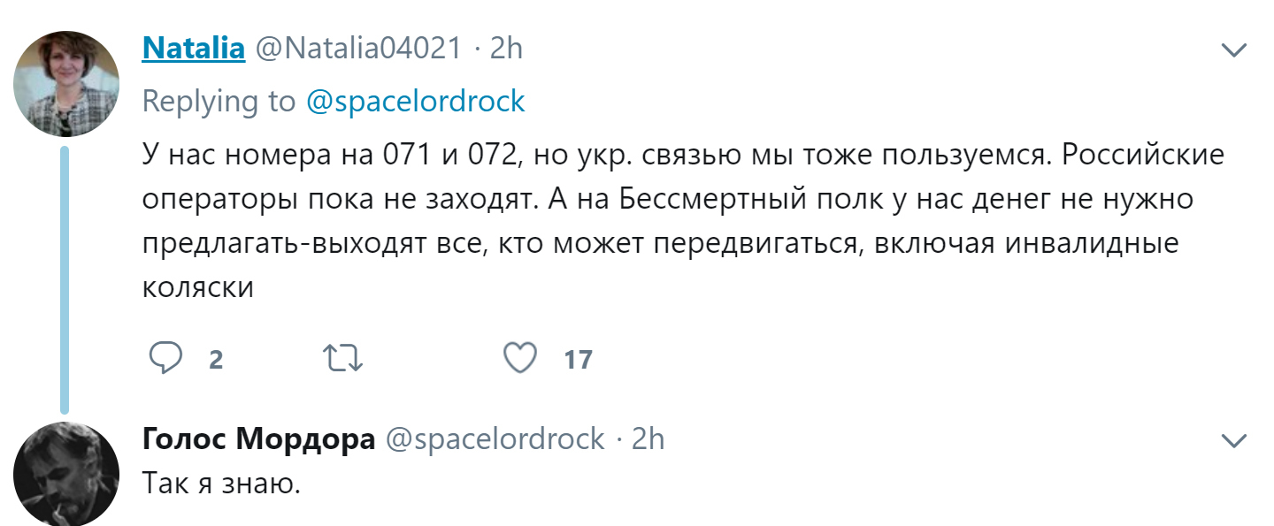Click the @Natalia04021 handle
The width and height of the screenshot is (1274, 526).
(358, 49)
